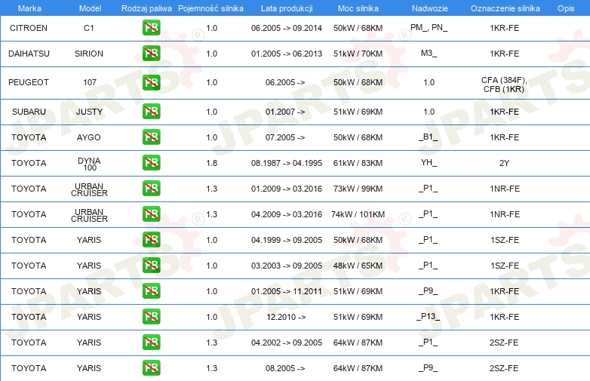Select the PEUGEOT brand cell
Image resolution: width=590 pixels, height=381 pixels.
pos(29,82)
